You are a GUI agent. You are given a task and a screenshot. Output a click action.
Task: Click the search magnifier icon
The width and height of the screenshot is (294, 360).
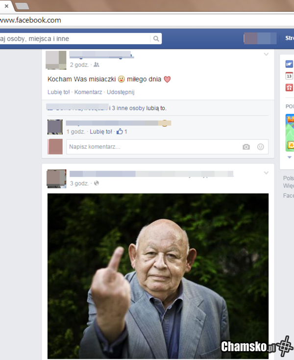pyautogui.click(x=156, y=39)
